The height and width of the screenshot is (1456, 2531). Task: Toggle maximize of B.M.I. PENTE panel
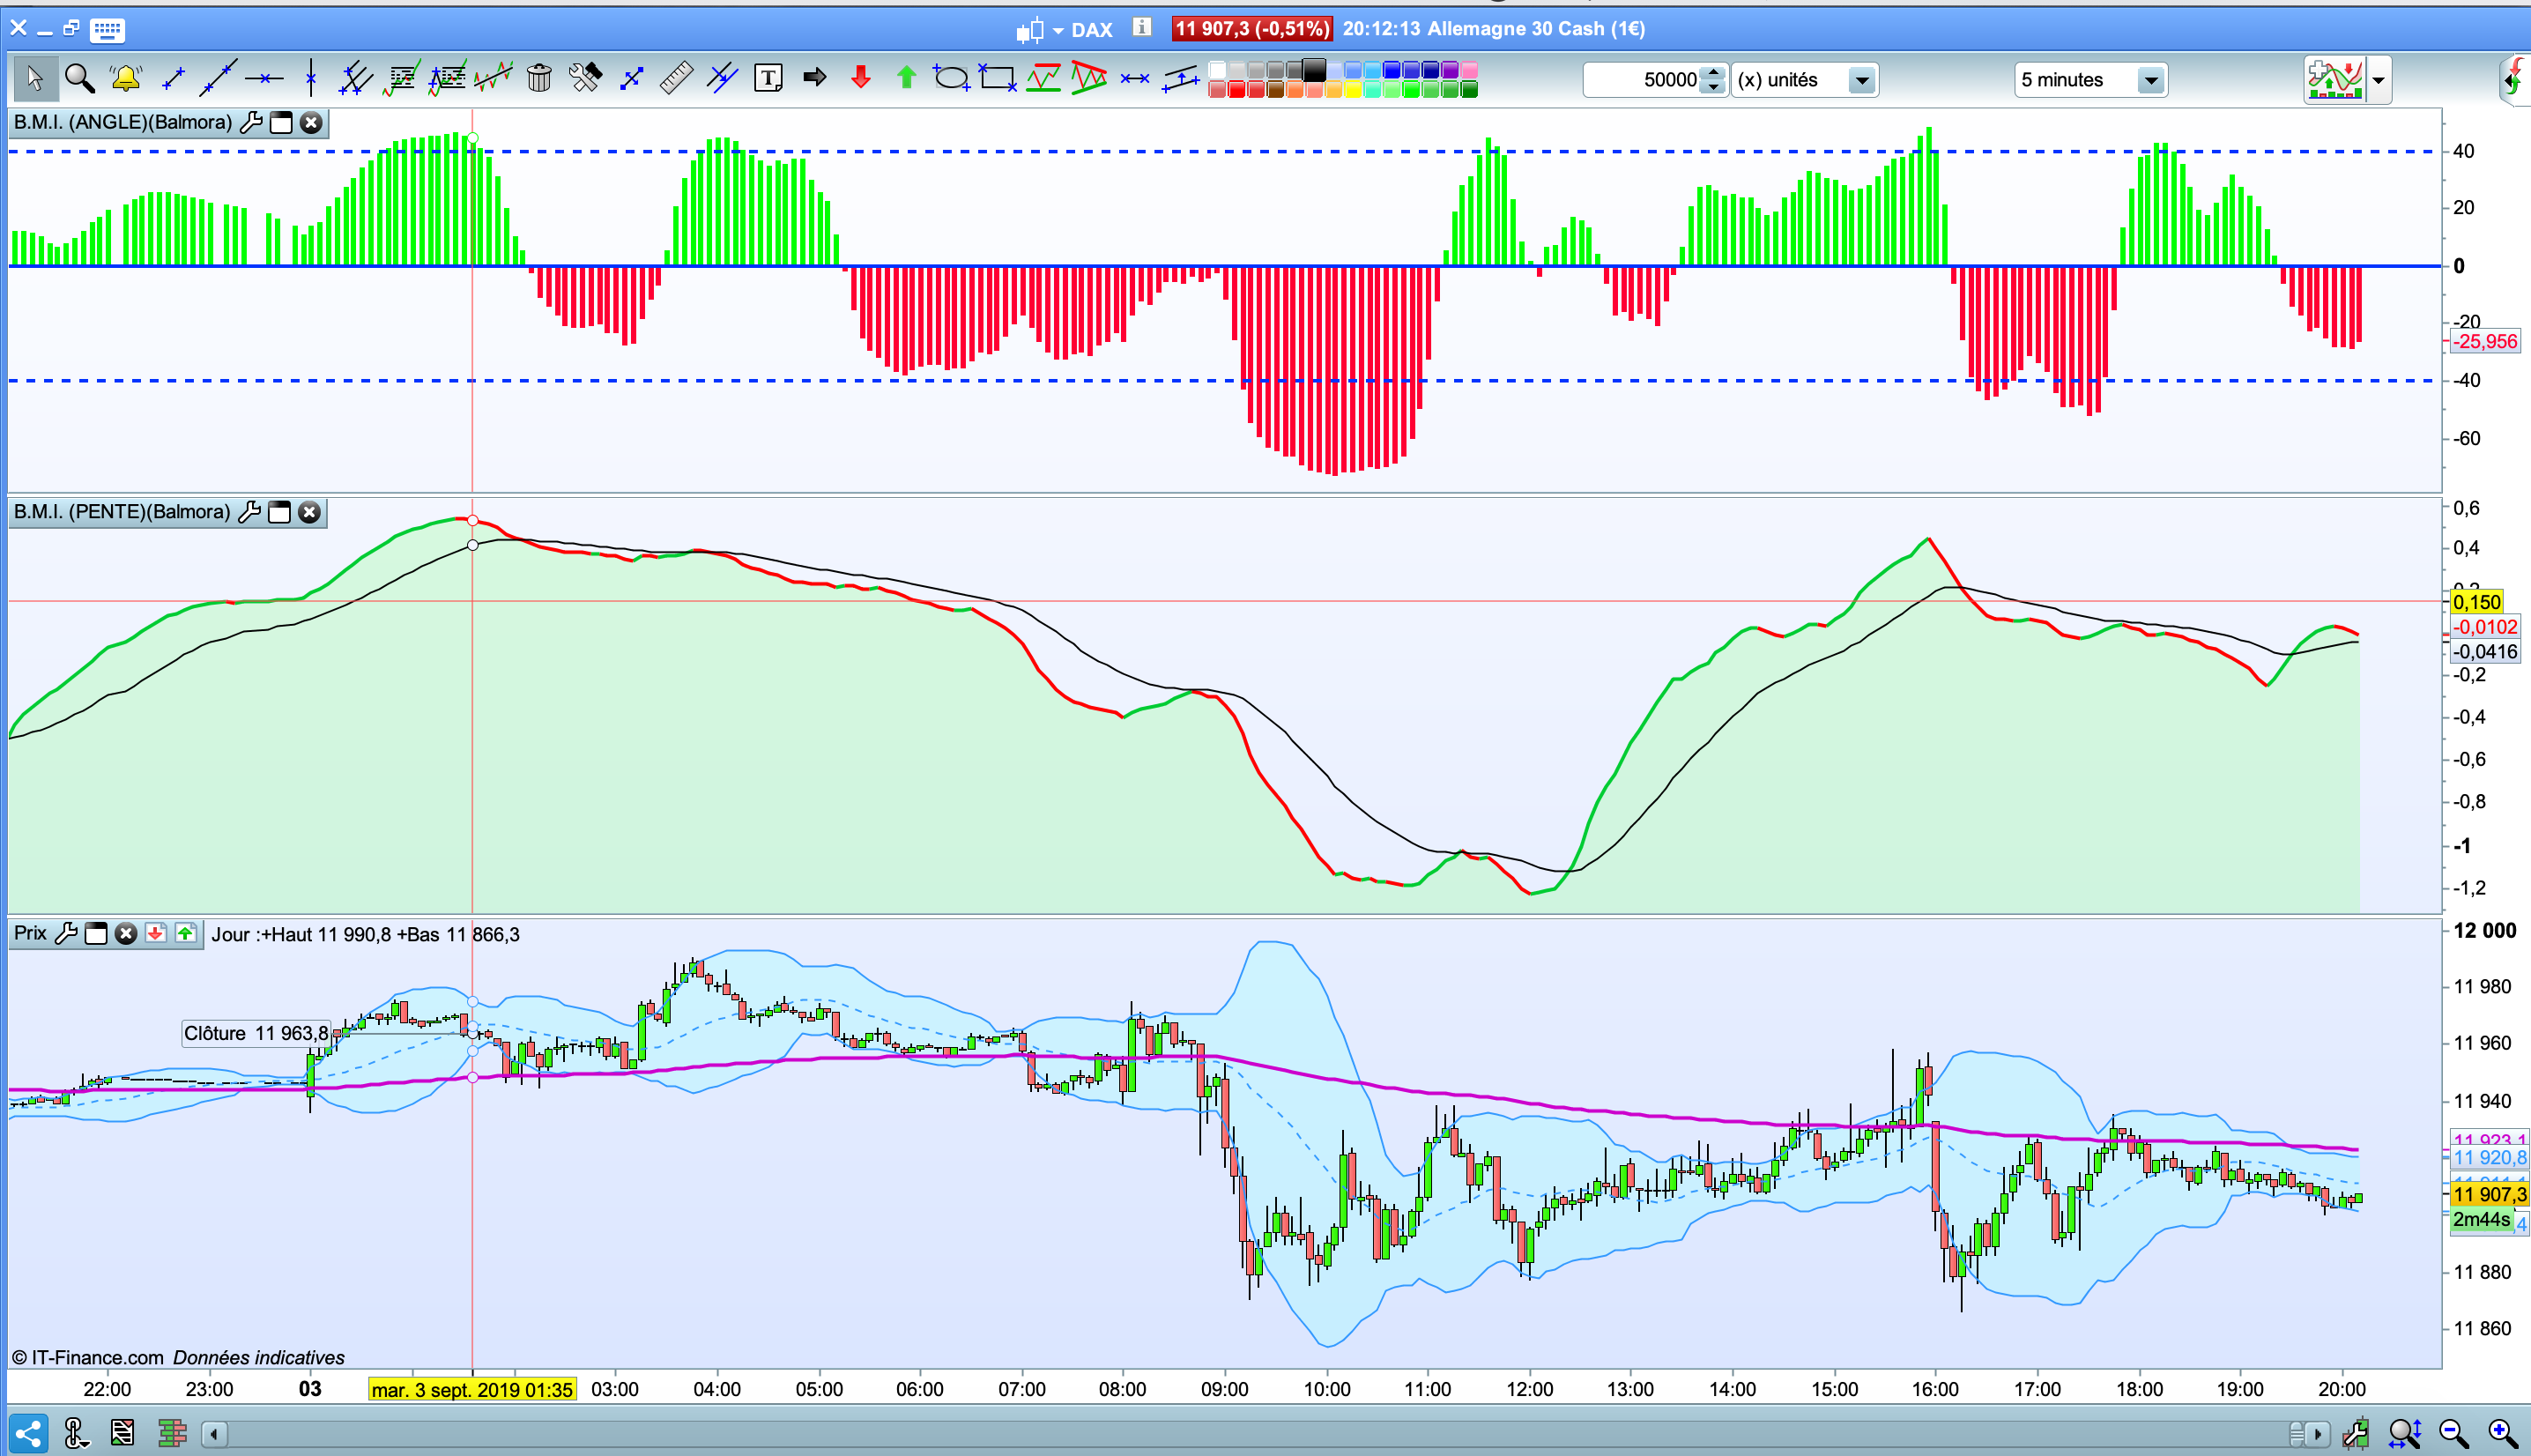pos(280,512)
